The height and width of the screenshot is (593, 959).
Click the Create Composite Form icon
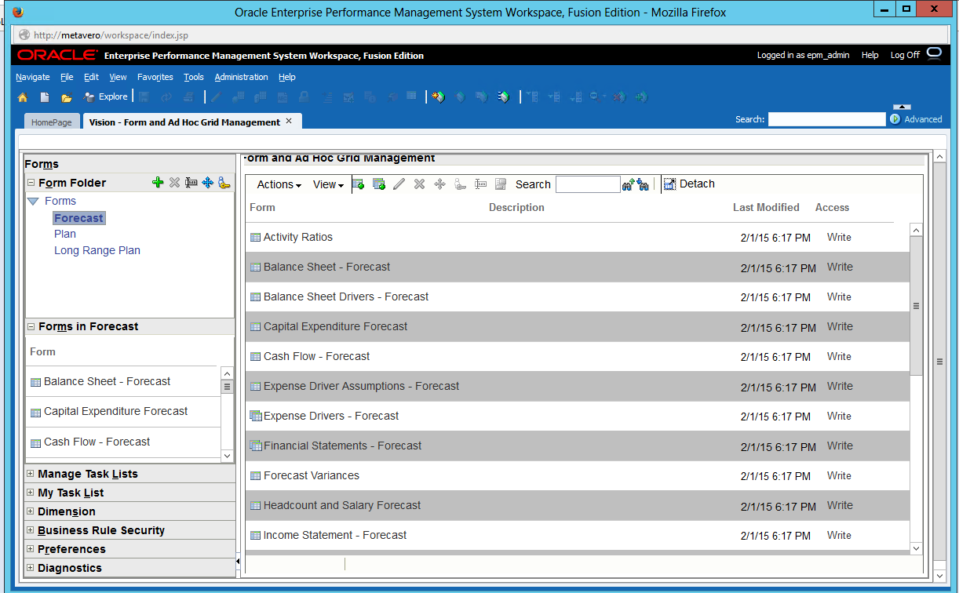(x=379, y=184)
